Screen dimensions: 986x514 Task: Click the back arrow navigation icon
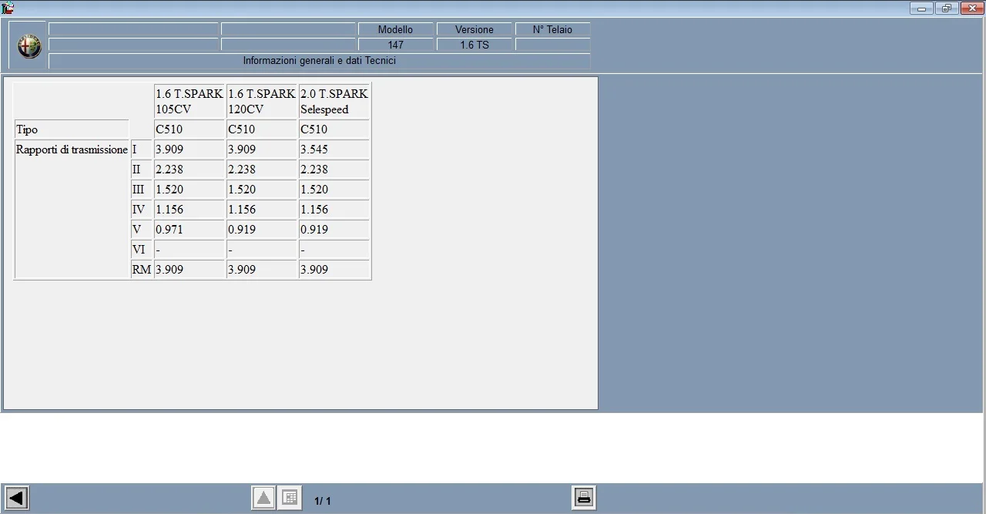click(x=17, y=498)
